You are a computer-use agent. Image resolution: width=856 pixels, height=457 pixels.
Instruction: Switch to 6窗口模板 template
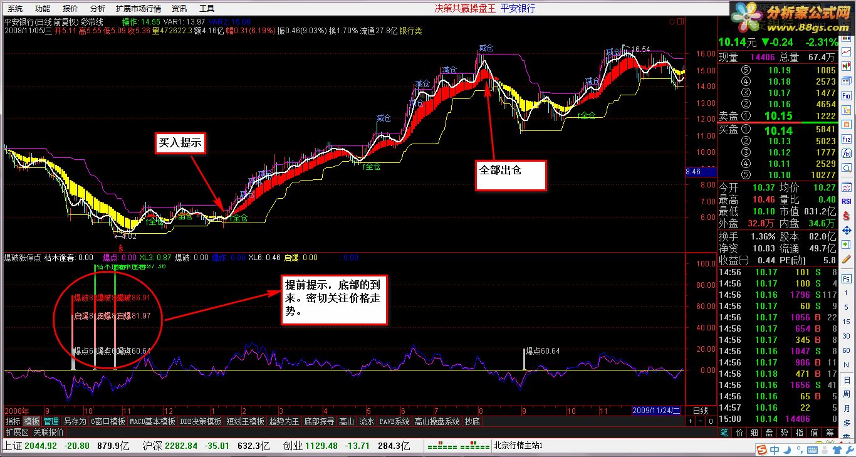coord(108,421)
